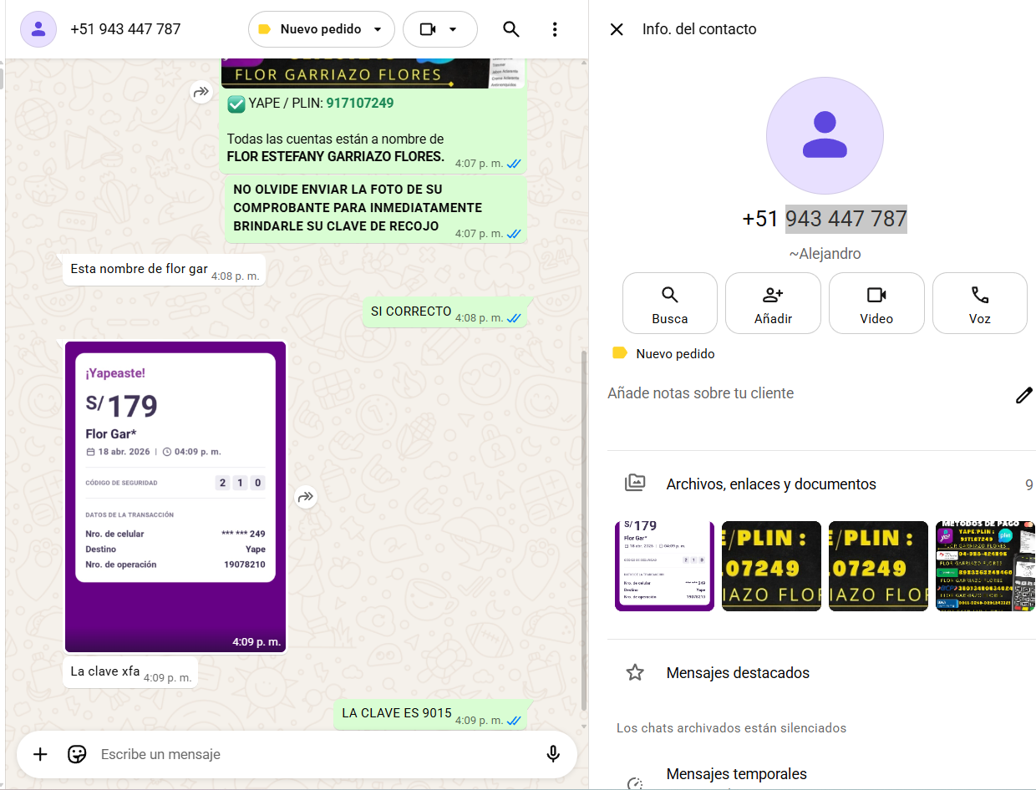Click the Añadir contact button

click(x=773, y=303)
